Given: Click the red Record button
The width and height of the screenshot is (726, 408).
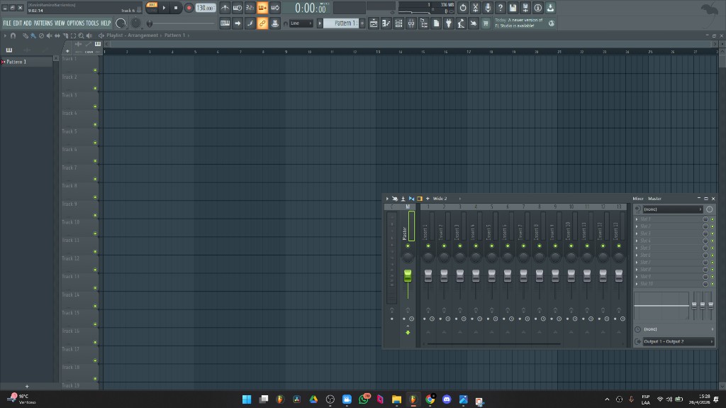Looking at the screenshot, I should pos(189,8).
